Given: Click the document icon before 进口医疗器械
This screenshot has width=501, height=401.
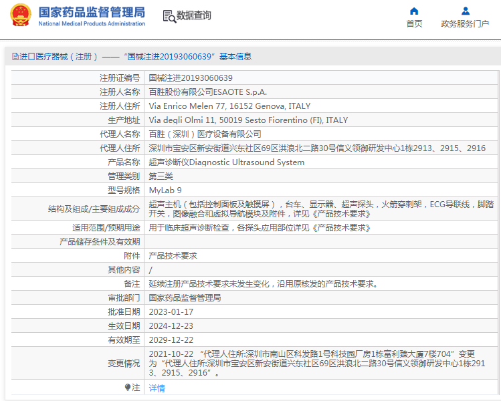Looking at the screenshot, I should click(15, 57).
